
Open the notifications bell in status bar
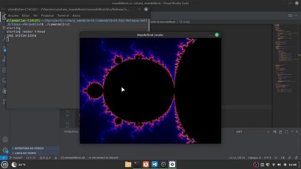pos(296,158)
